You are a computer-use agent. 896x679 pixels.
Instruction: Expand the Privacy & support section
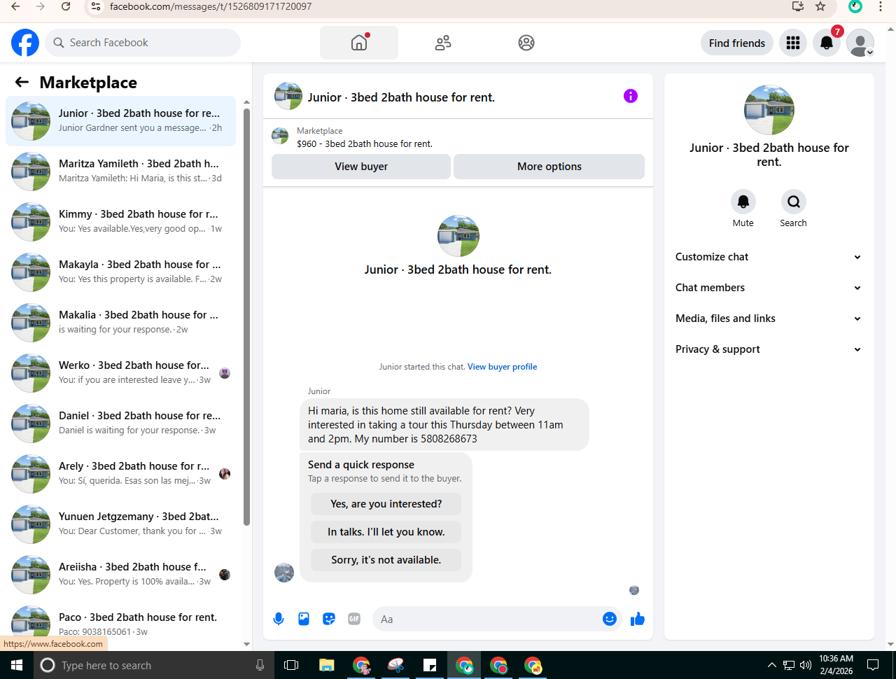(x=768, y=349)
